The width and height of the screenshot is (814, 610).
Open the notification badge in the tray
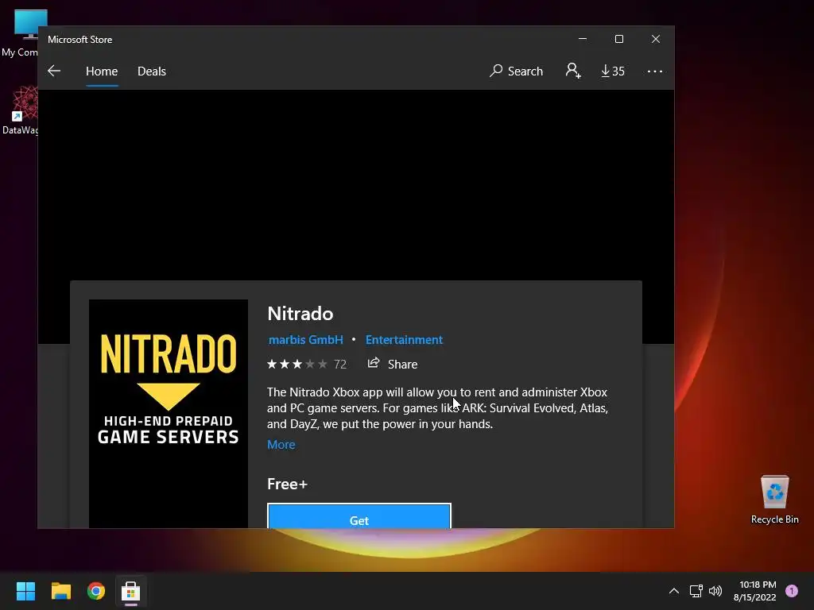[792, 591]
